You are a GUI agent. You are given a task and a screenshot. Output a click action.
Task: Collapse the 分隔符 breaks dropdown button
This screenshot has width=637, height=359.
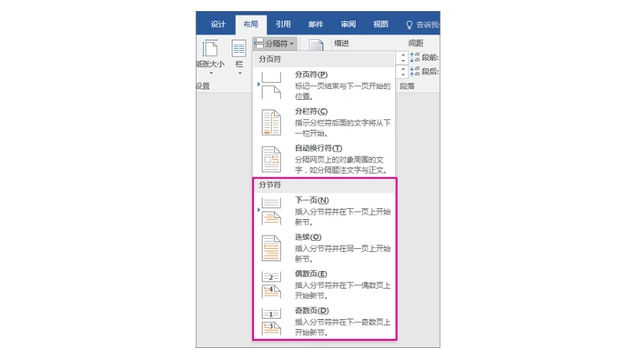(x=275, y=44)
